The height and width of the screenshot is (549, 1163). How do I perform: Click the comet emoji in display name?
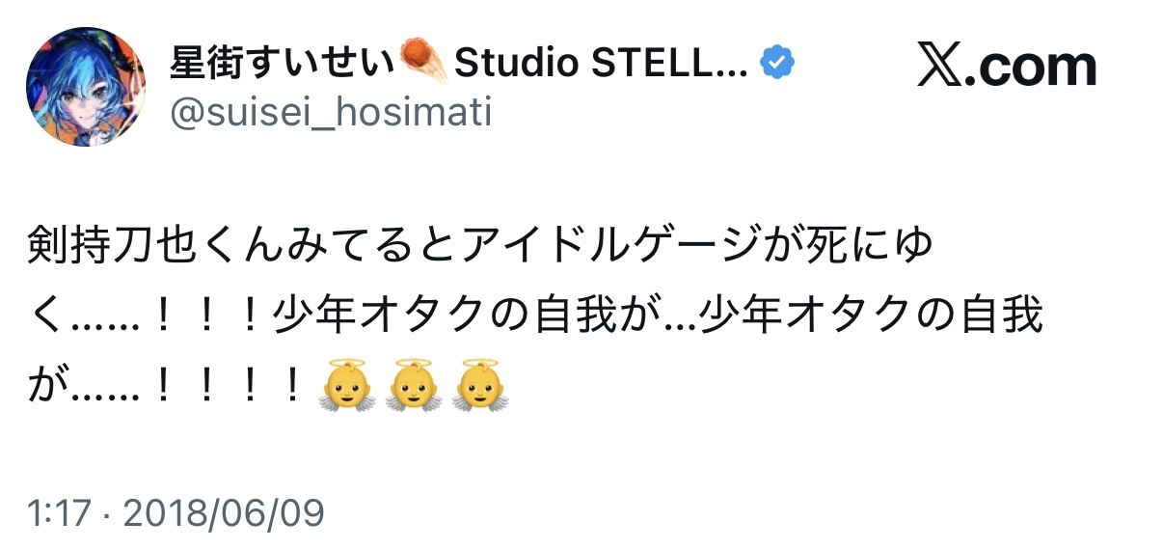pyautogui.click(x=424, y=64)
